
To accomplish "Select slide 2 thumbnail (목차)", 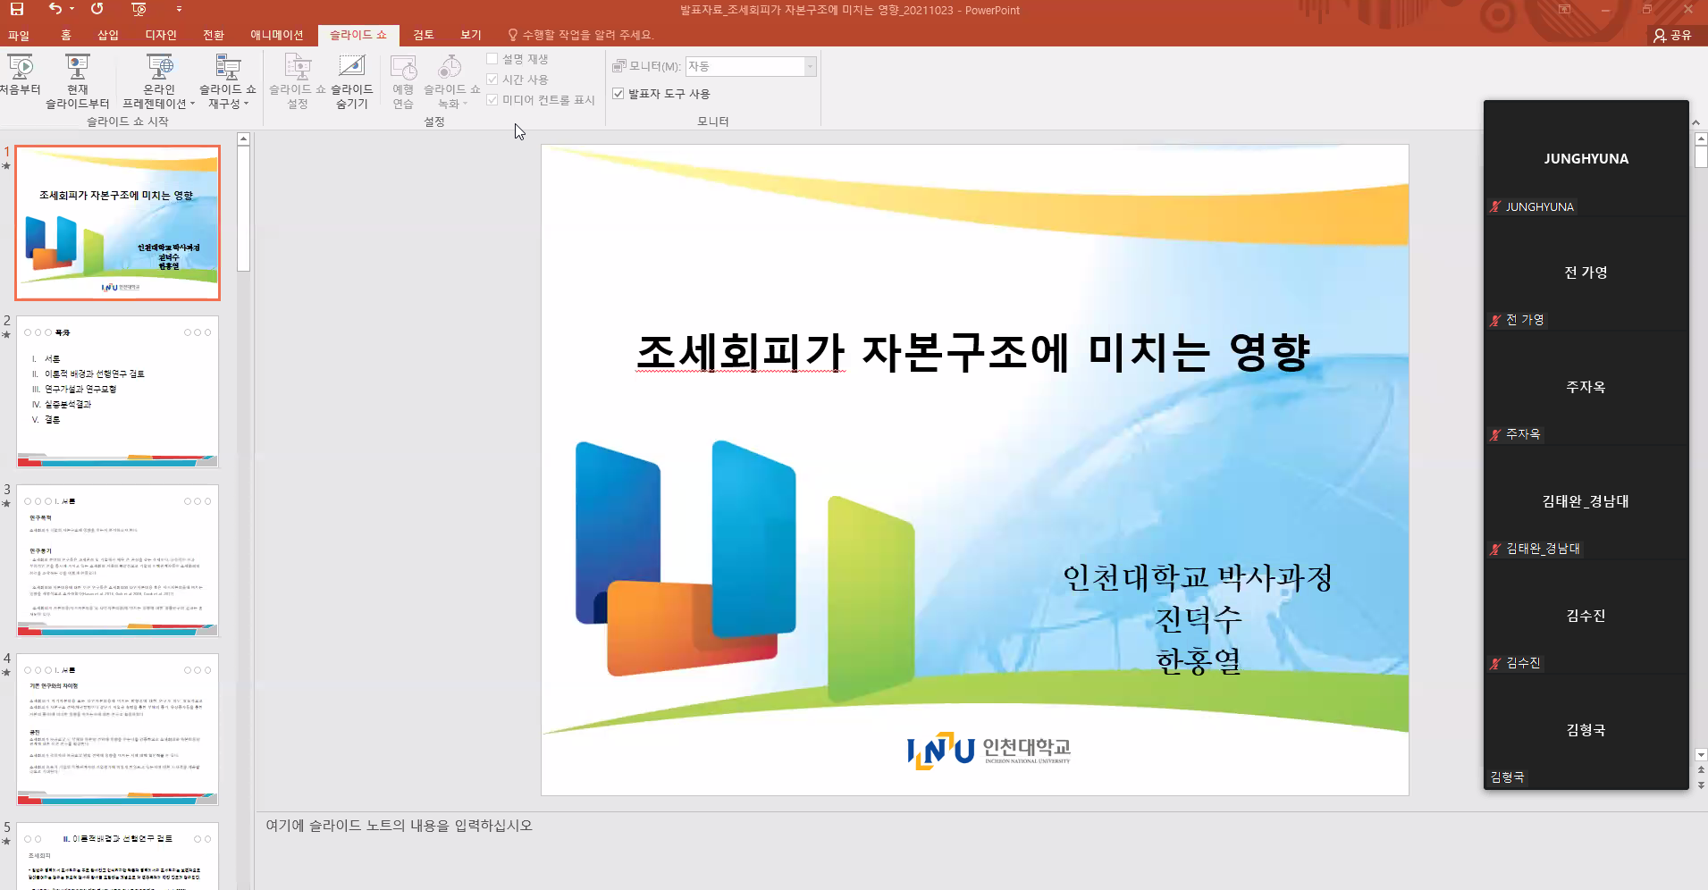I will tap(117, 390).
